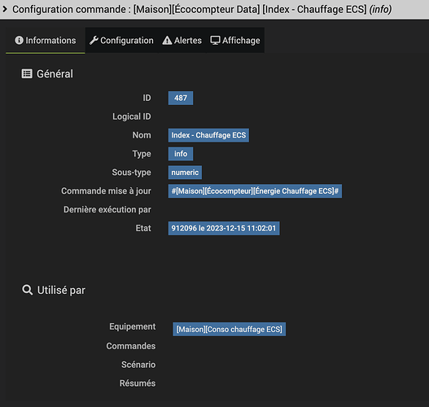Click the Etat value 912096 badge

pyautogui.click(x=224, y=228)
